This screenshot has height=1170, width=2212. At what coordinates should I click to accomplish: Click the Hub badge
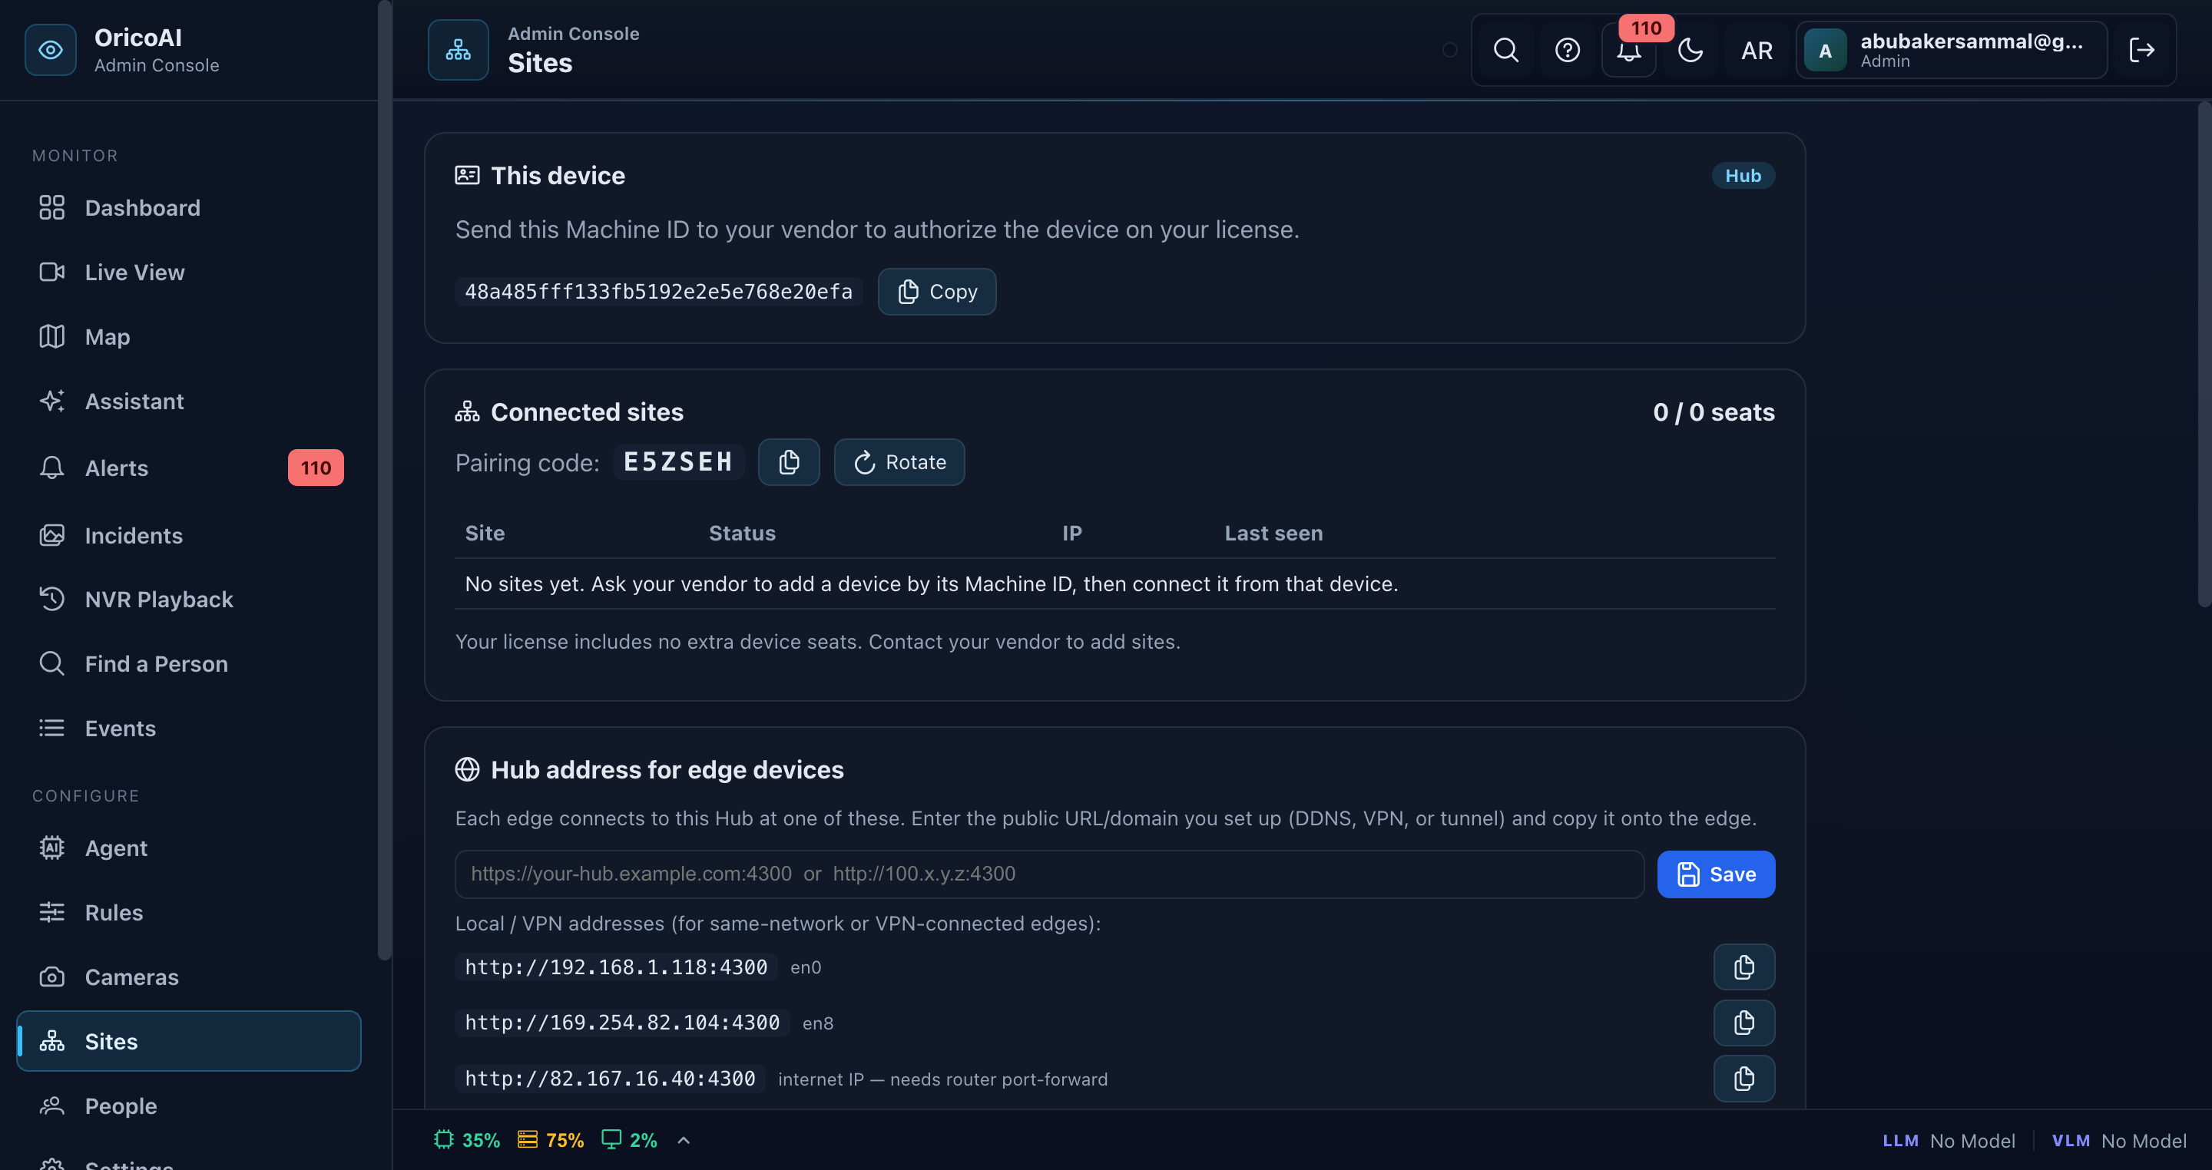click(1743, 175)
